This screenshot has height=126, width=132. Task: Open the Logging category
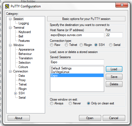click(24, 23)
